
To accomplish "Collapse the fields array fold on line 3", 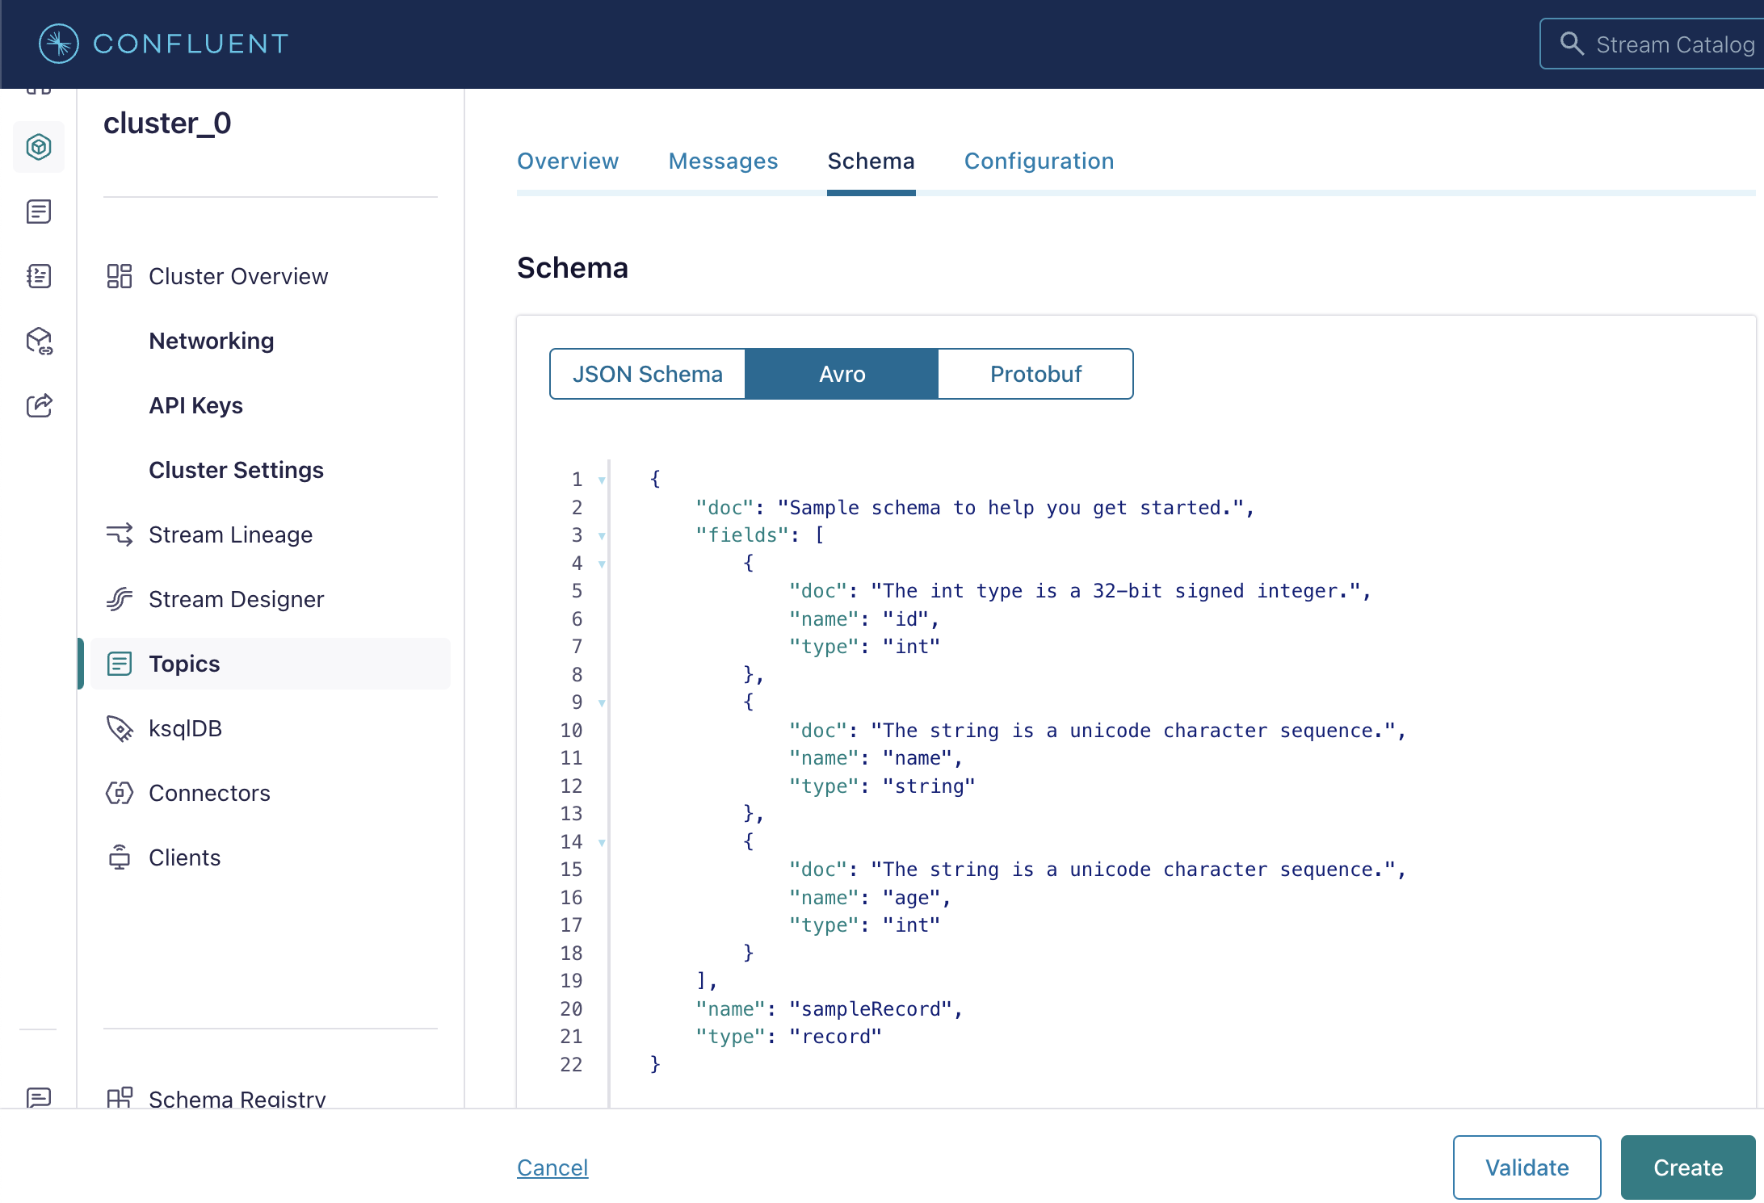I will [x=602, y=536].
